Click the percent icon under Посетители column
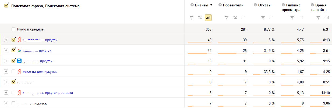This screenshot has width=332, height=108. coord(235,18)
